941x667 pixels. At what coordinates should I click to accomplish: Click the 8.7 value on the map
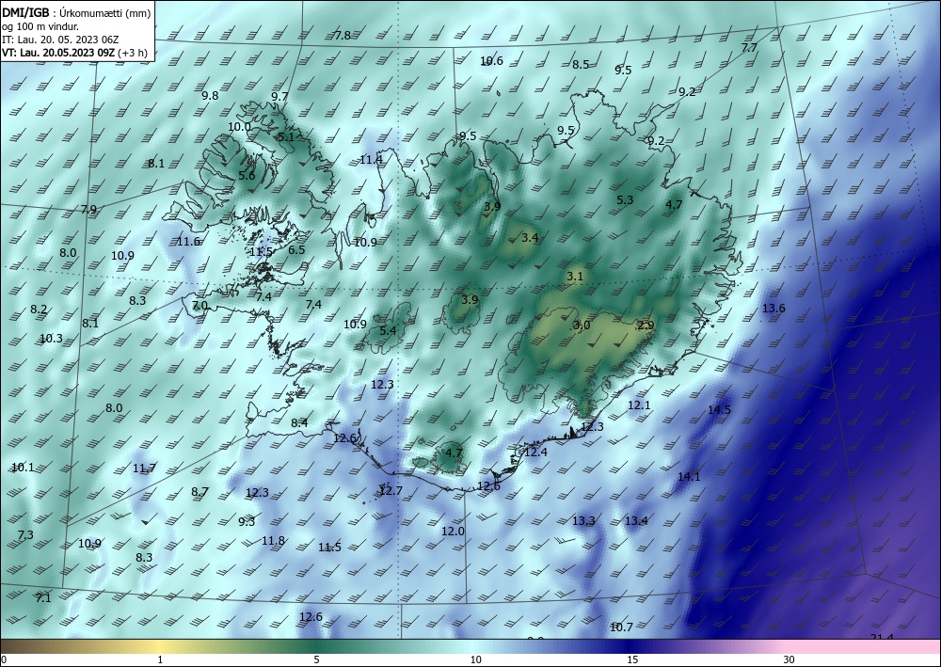(199, 492)
